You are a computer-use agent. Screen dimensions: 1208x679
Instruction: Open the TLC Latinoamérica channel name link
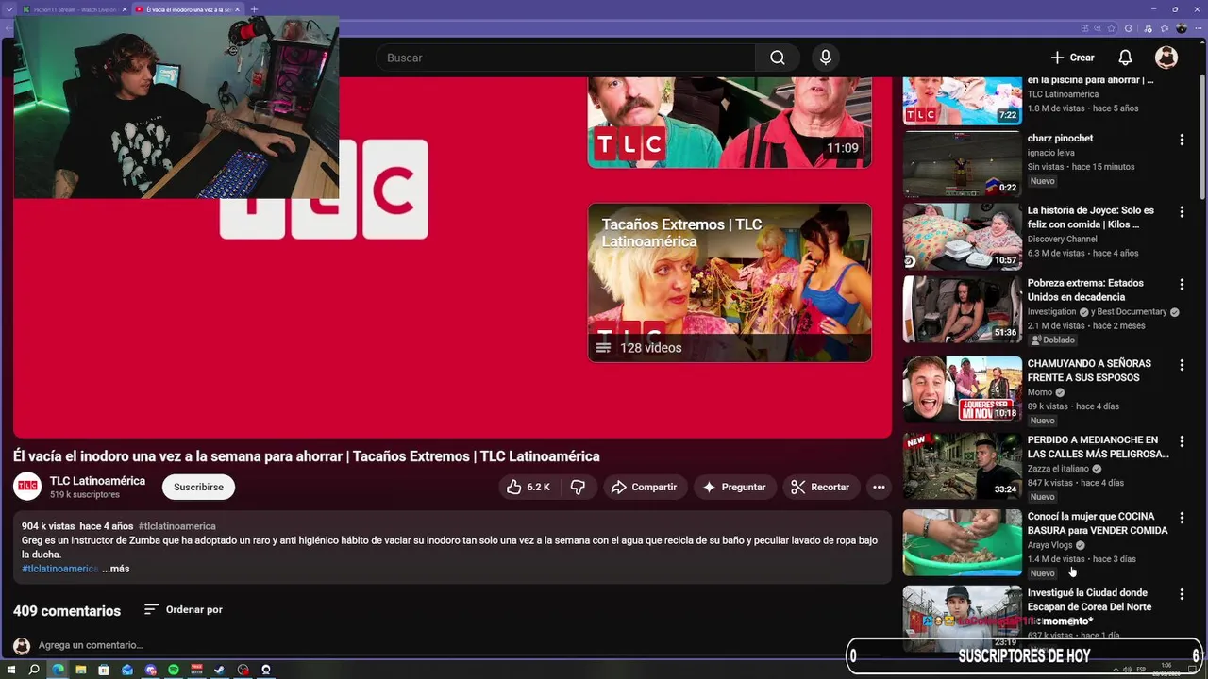point(97,481)
